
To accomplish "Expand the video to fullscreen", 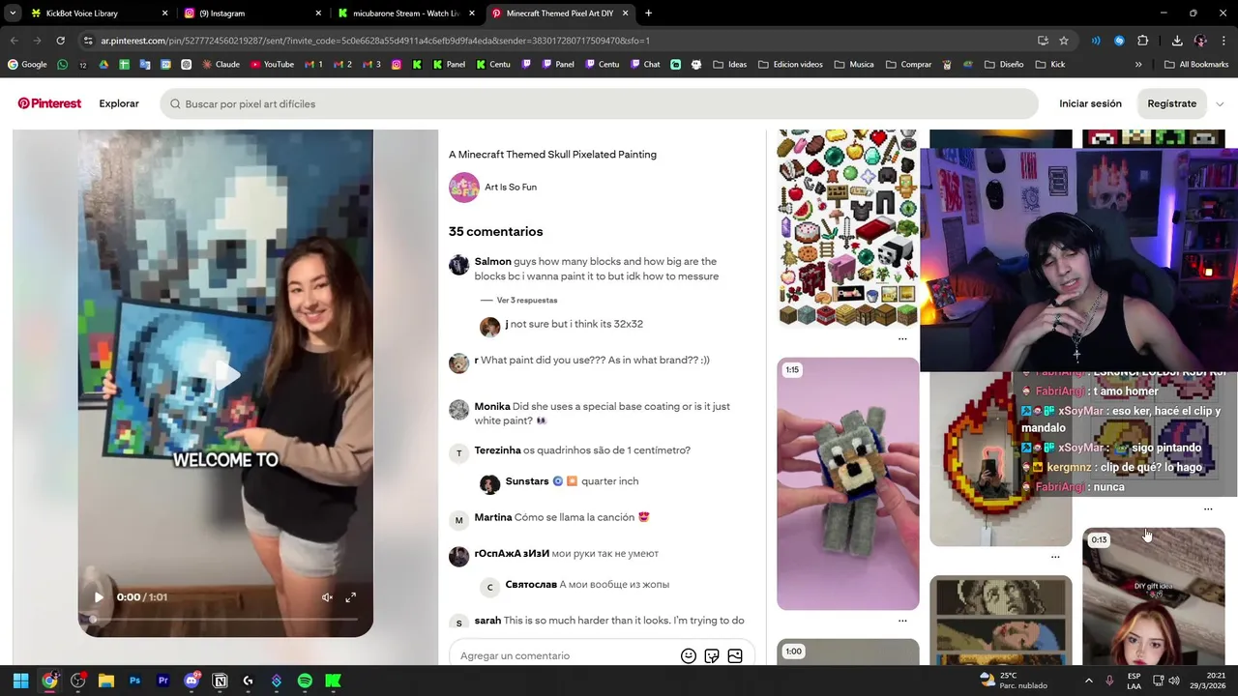I will 350,597.
